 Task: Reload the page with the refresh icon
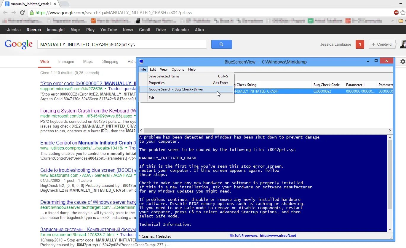click(x=22, y=12)
